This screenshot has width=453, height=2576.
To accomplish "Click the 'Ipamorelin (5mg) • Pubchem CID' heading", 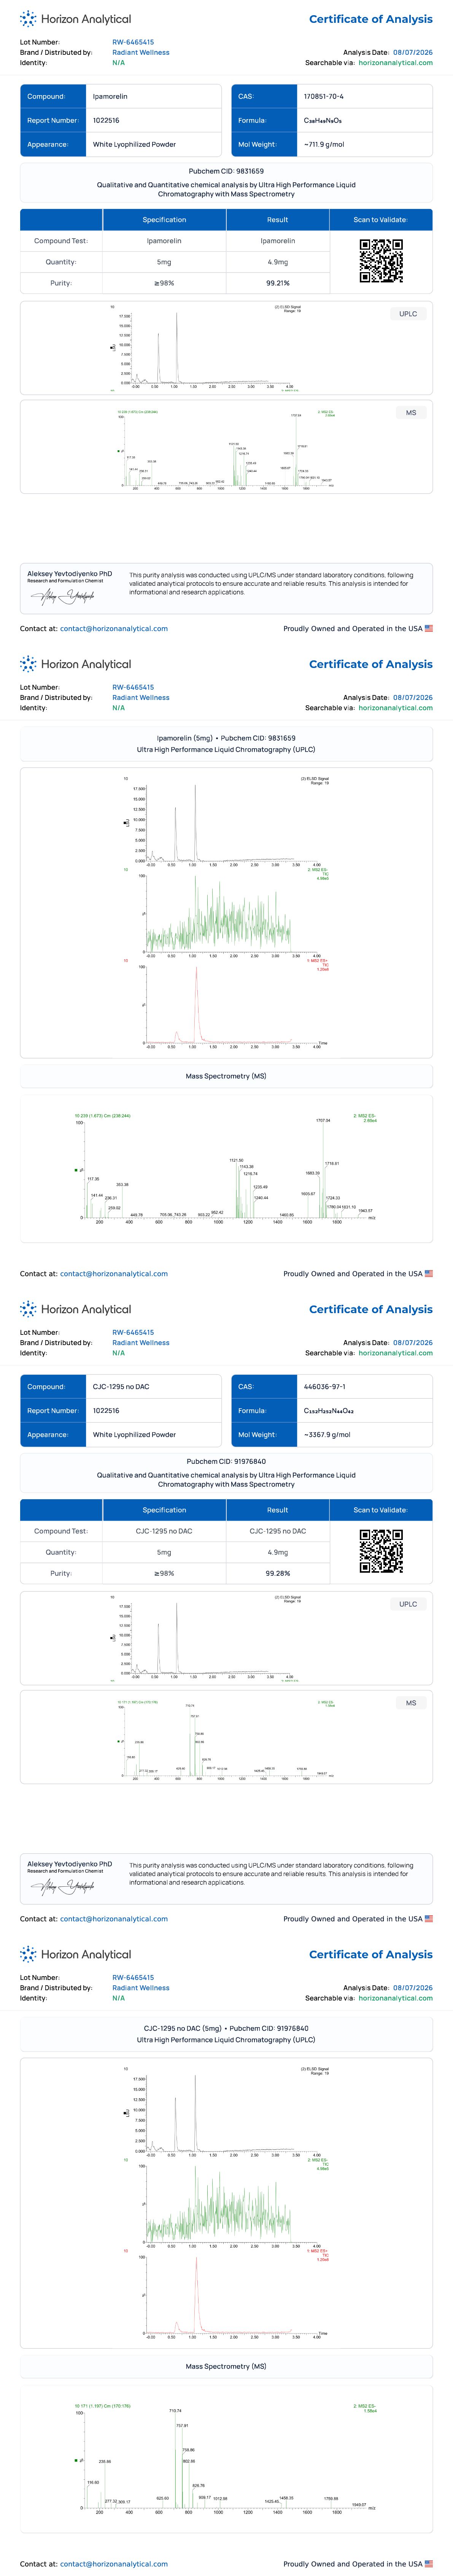I will 226,738.
